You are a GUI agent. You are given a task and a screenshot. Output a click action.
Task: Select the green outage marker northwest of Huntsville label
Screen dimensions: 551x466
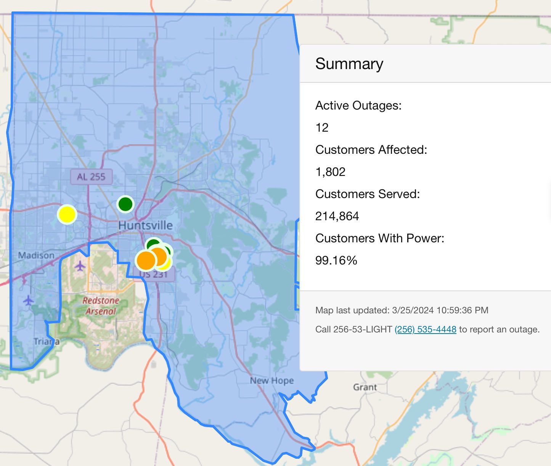coord(125,204)
